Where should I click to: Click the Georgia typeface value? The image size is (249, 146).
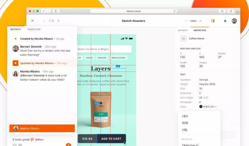coord(204,80)
